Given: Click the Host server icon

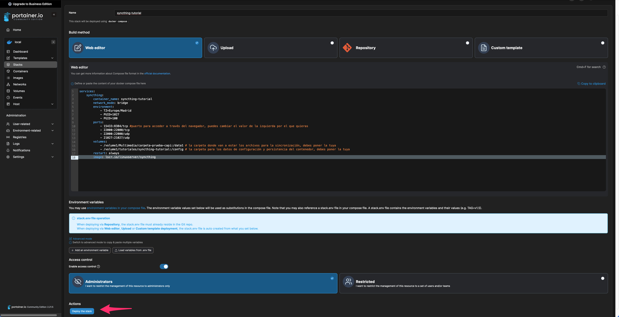Looking at the screenshot, I should pos(8,104).
